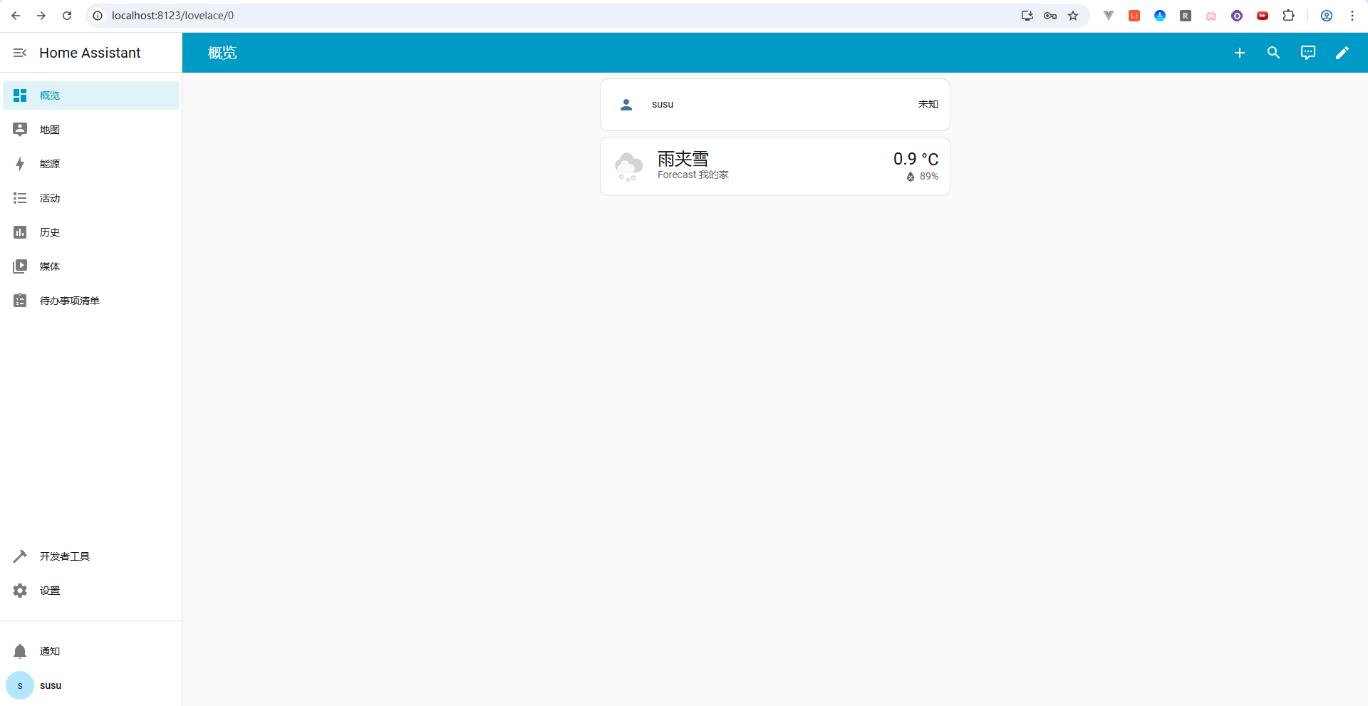Click the susu person entity card
The width and height of the screenshot is (1368, 706).
[774, 105]
